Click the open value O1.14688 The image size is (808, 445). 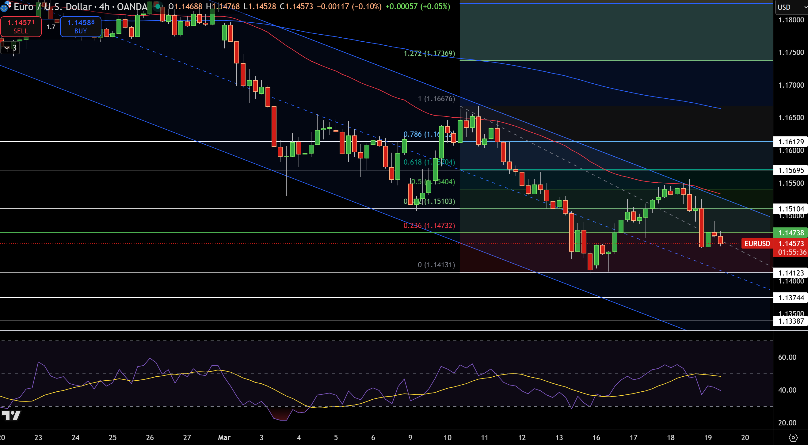pos(185,6)
